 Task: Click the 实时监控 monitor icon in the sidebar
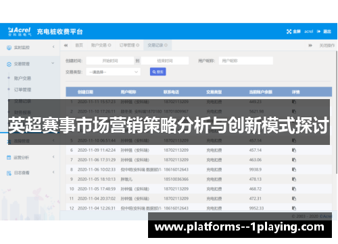click(9, 48)
